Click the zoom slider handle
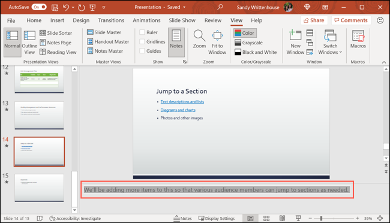This screenshot has width=390, height=223. point(321,218)
